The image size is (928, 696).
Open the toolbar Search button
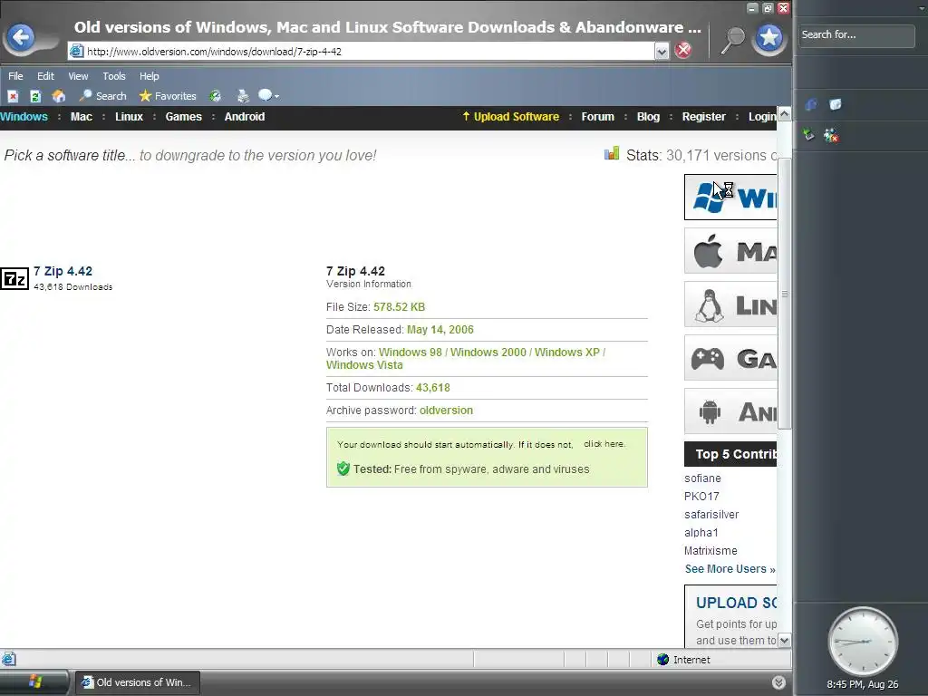point(103,96)
